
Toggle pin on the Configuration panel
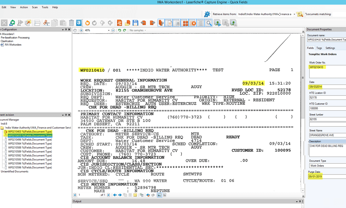click(x=66, y=29)
